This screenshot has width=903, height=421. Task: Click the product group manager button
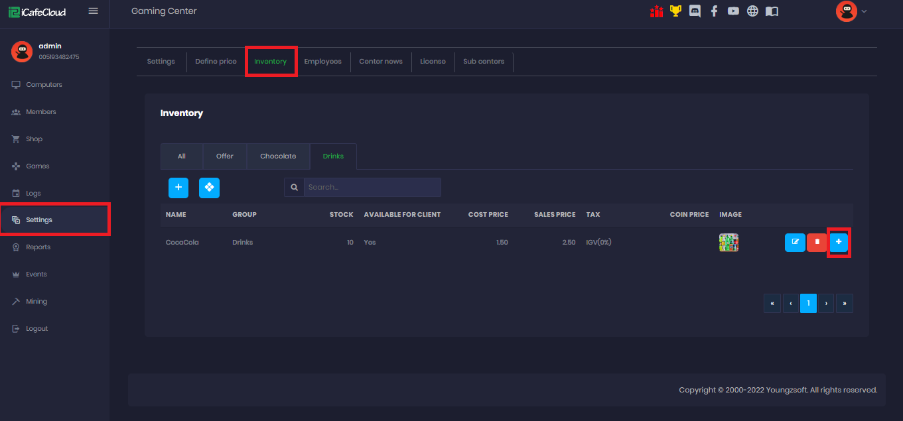point(209,188)
